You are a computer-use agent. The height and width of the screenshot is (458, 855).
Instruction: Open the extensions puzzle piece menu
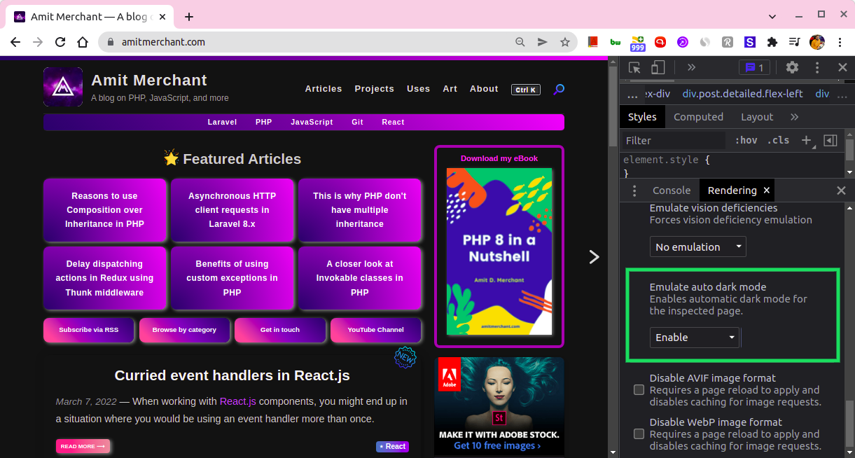(x=772, y=42)
